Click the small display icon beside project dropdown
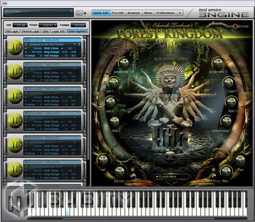The image size is (255, 222). pos(79,13)
